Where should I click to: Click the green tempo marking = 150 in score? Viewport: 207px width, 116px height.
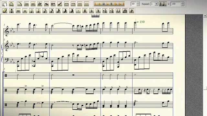coord(141,22)
